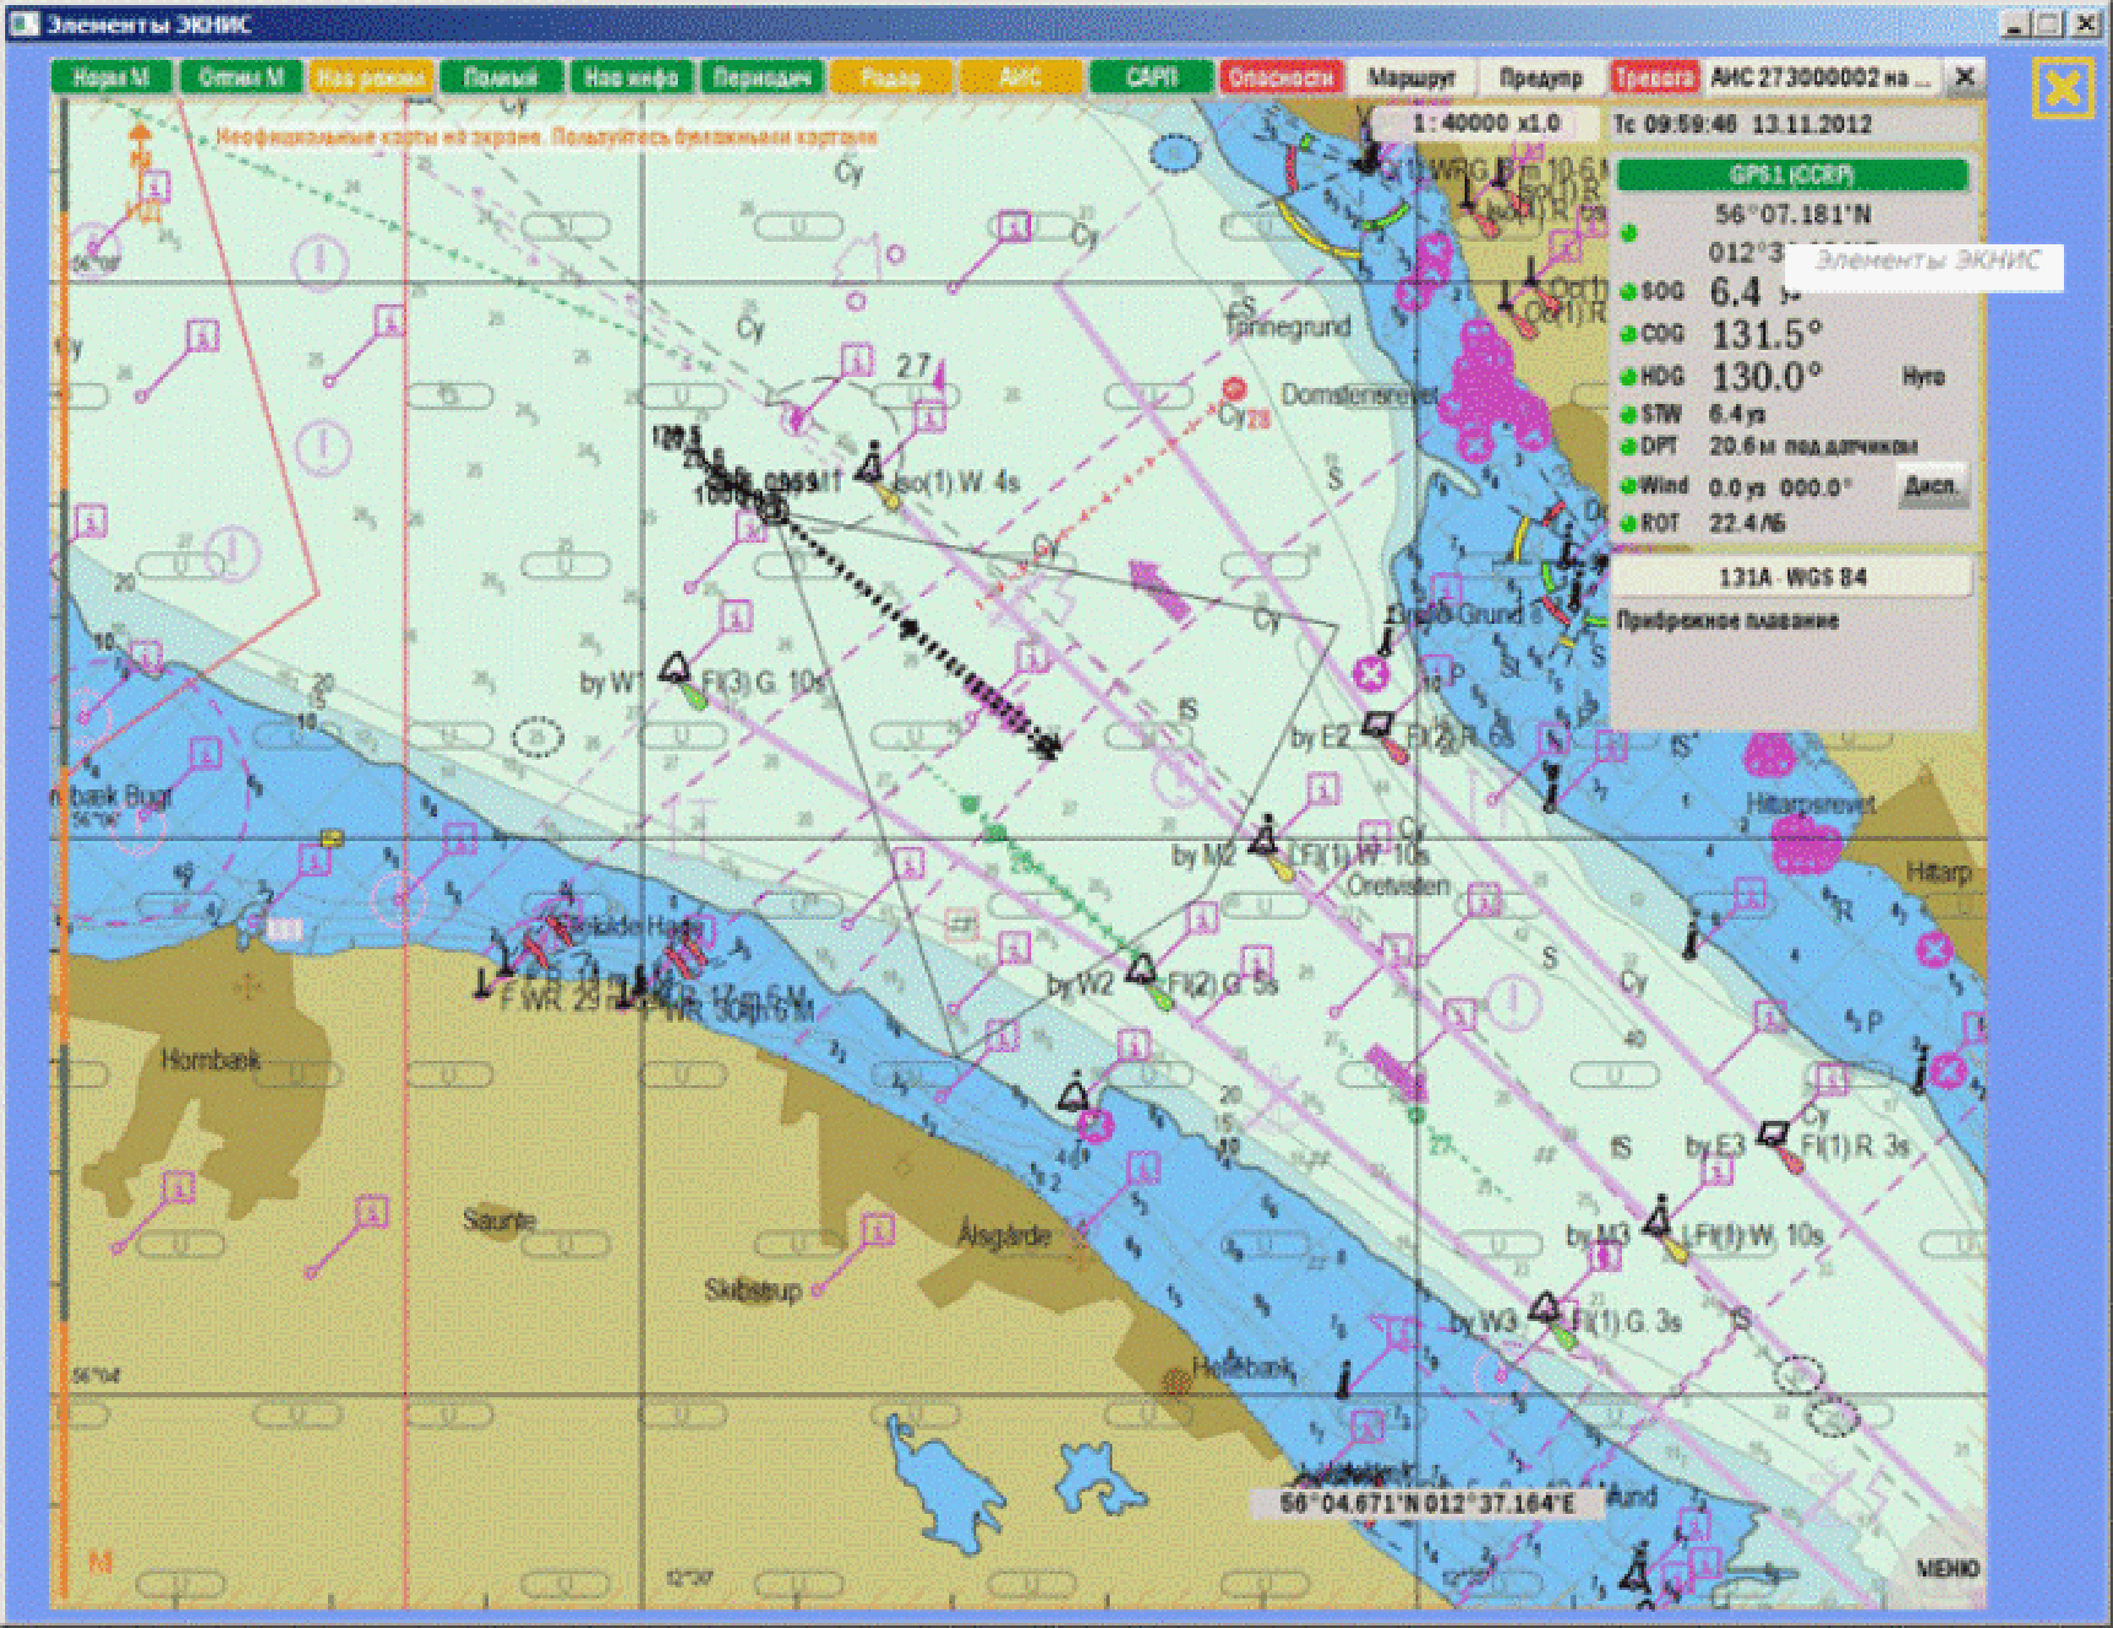Open the chart scale 1:40000 selector

tap(1486, 123)
